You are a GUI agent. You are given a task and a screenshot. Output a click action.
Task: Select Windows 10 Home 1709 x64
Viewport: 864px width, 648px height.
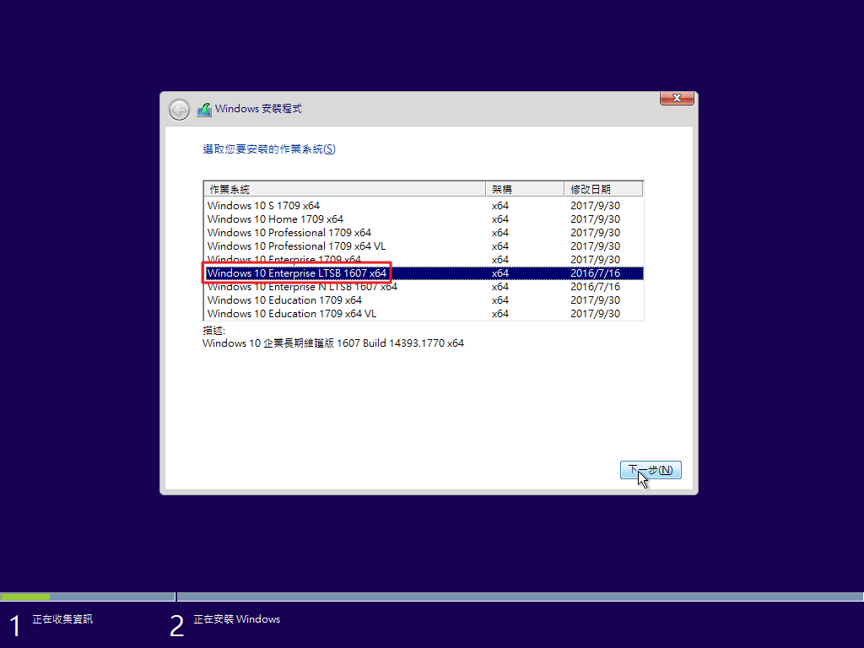(424, 219)
